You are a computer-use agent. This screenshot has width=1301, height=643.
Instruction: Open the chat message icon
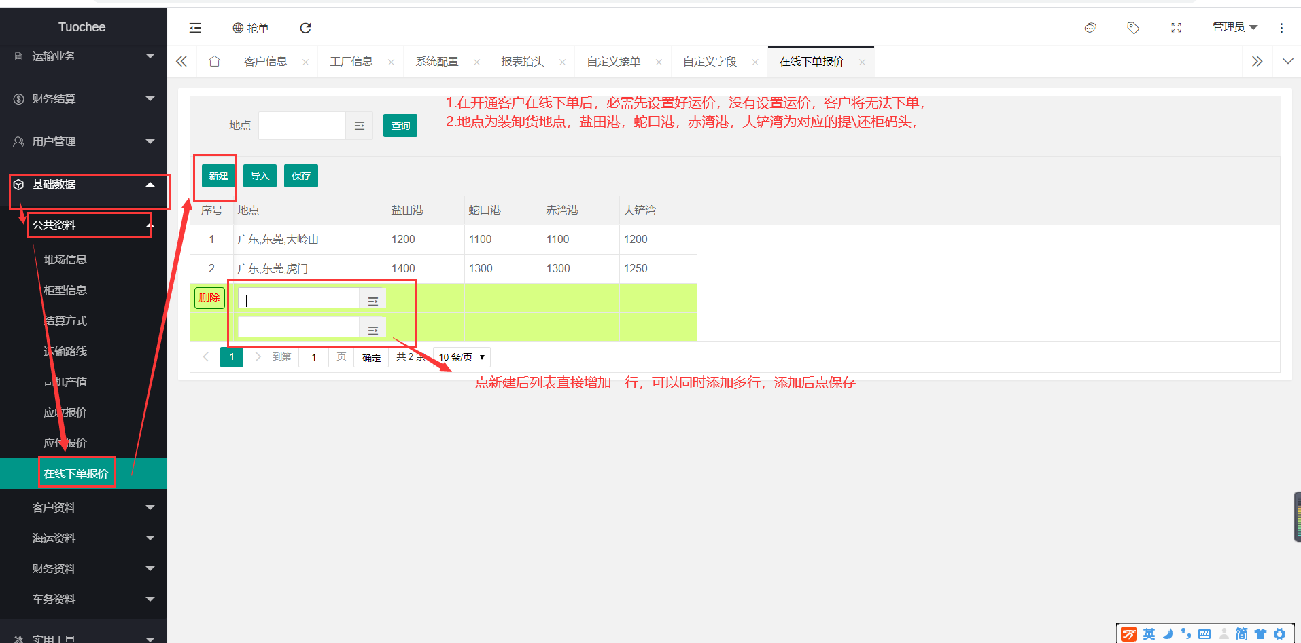(x=1090, y=28)
